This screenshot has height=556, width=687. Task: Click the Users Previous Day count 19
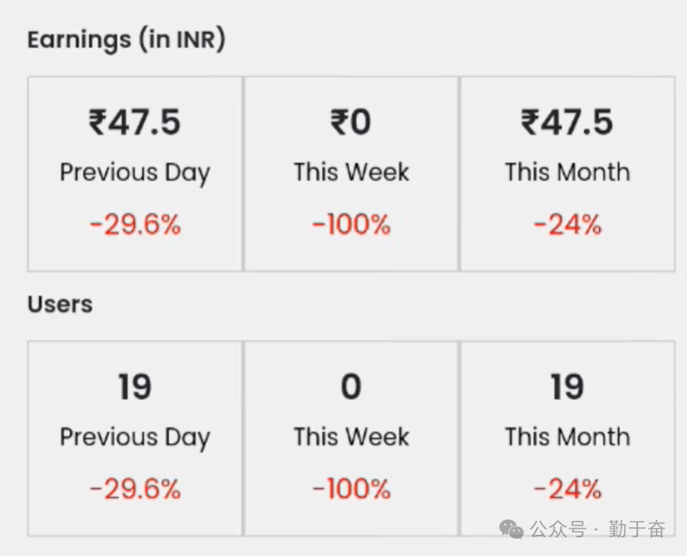coord(134,387)
